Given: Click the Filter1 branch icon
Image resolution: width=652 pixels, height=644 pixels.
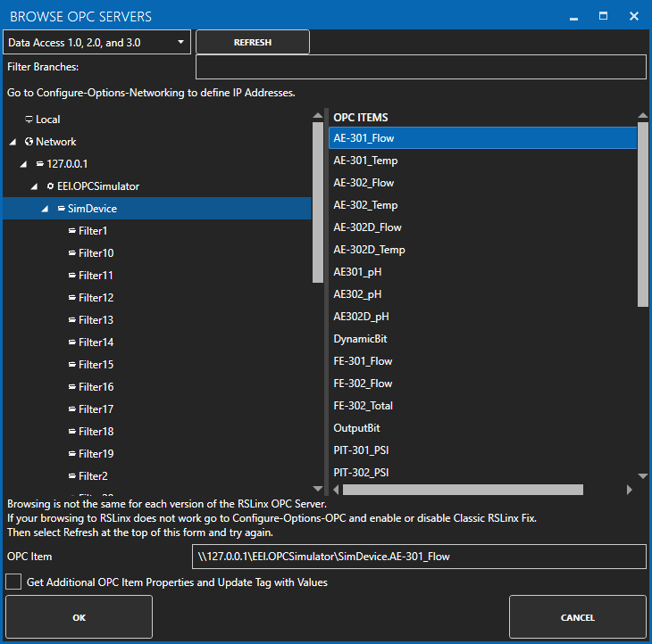Looking at the screenshot, I should click(71, 231).
